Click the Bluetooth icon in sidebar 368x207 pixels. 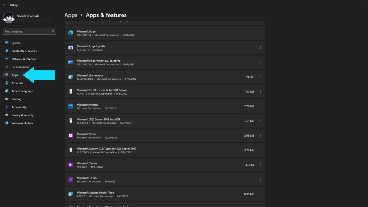(x=7, y=51)
